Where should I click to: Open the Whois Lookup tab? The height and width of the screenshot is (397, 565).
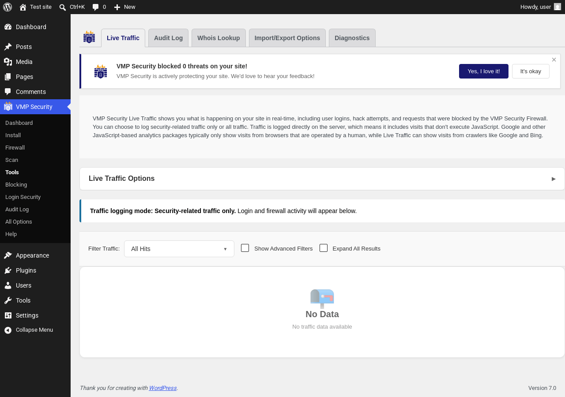click(218, 38)
